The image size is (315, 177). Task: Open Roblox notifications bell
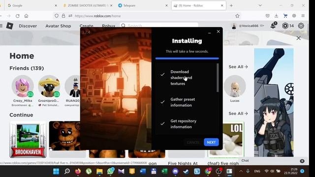(273, 26)
